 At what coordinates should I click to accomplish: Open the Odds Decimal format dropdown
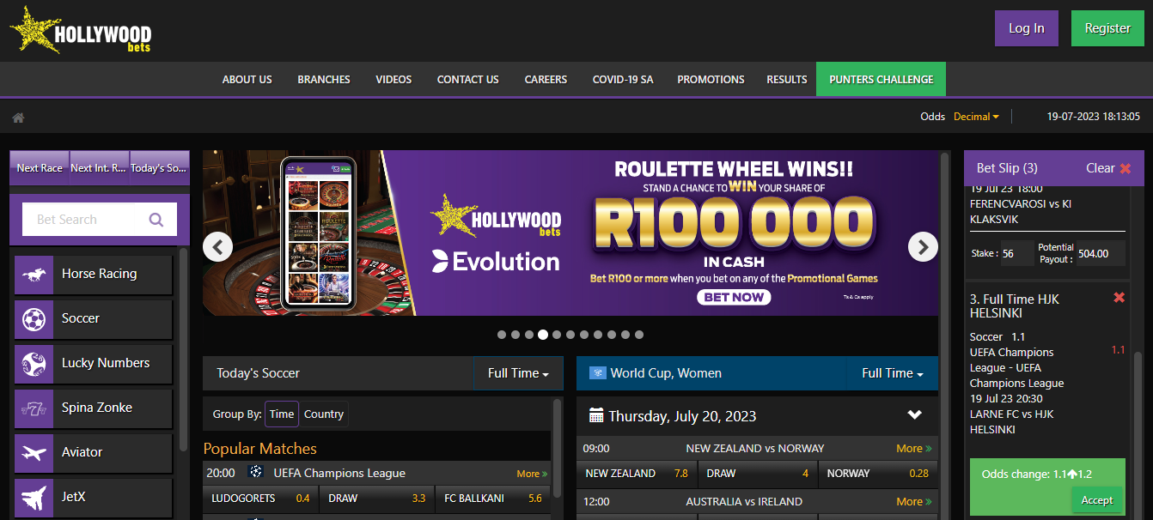pos(977,117)
